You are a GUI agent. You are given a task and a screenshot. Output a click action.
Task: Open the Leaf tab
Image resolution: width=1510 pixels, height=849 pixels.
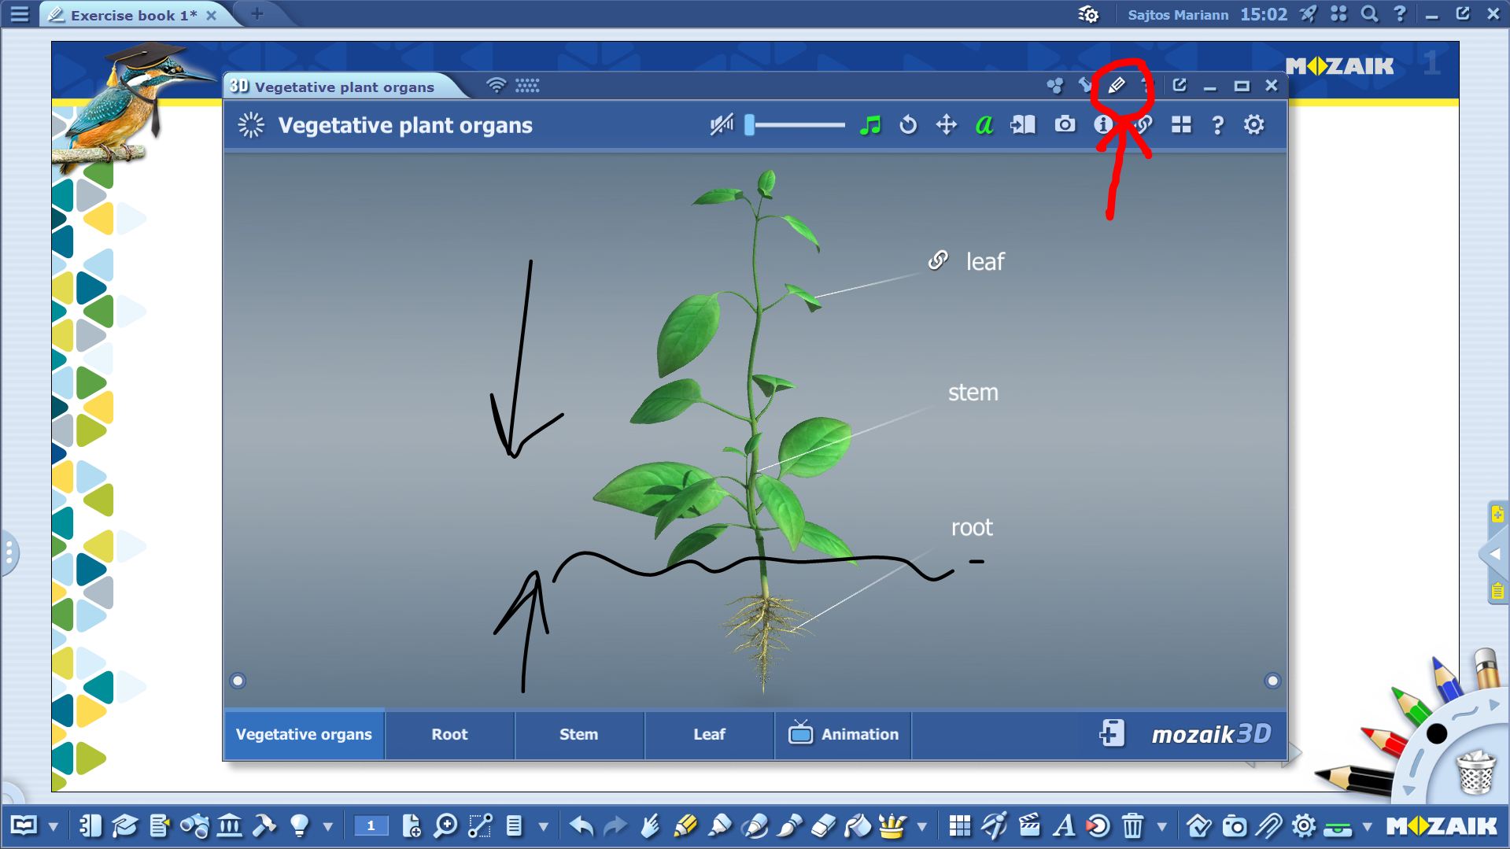tap(709, 734)
